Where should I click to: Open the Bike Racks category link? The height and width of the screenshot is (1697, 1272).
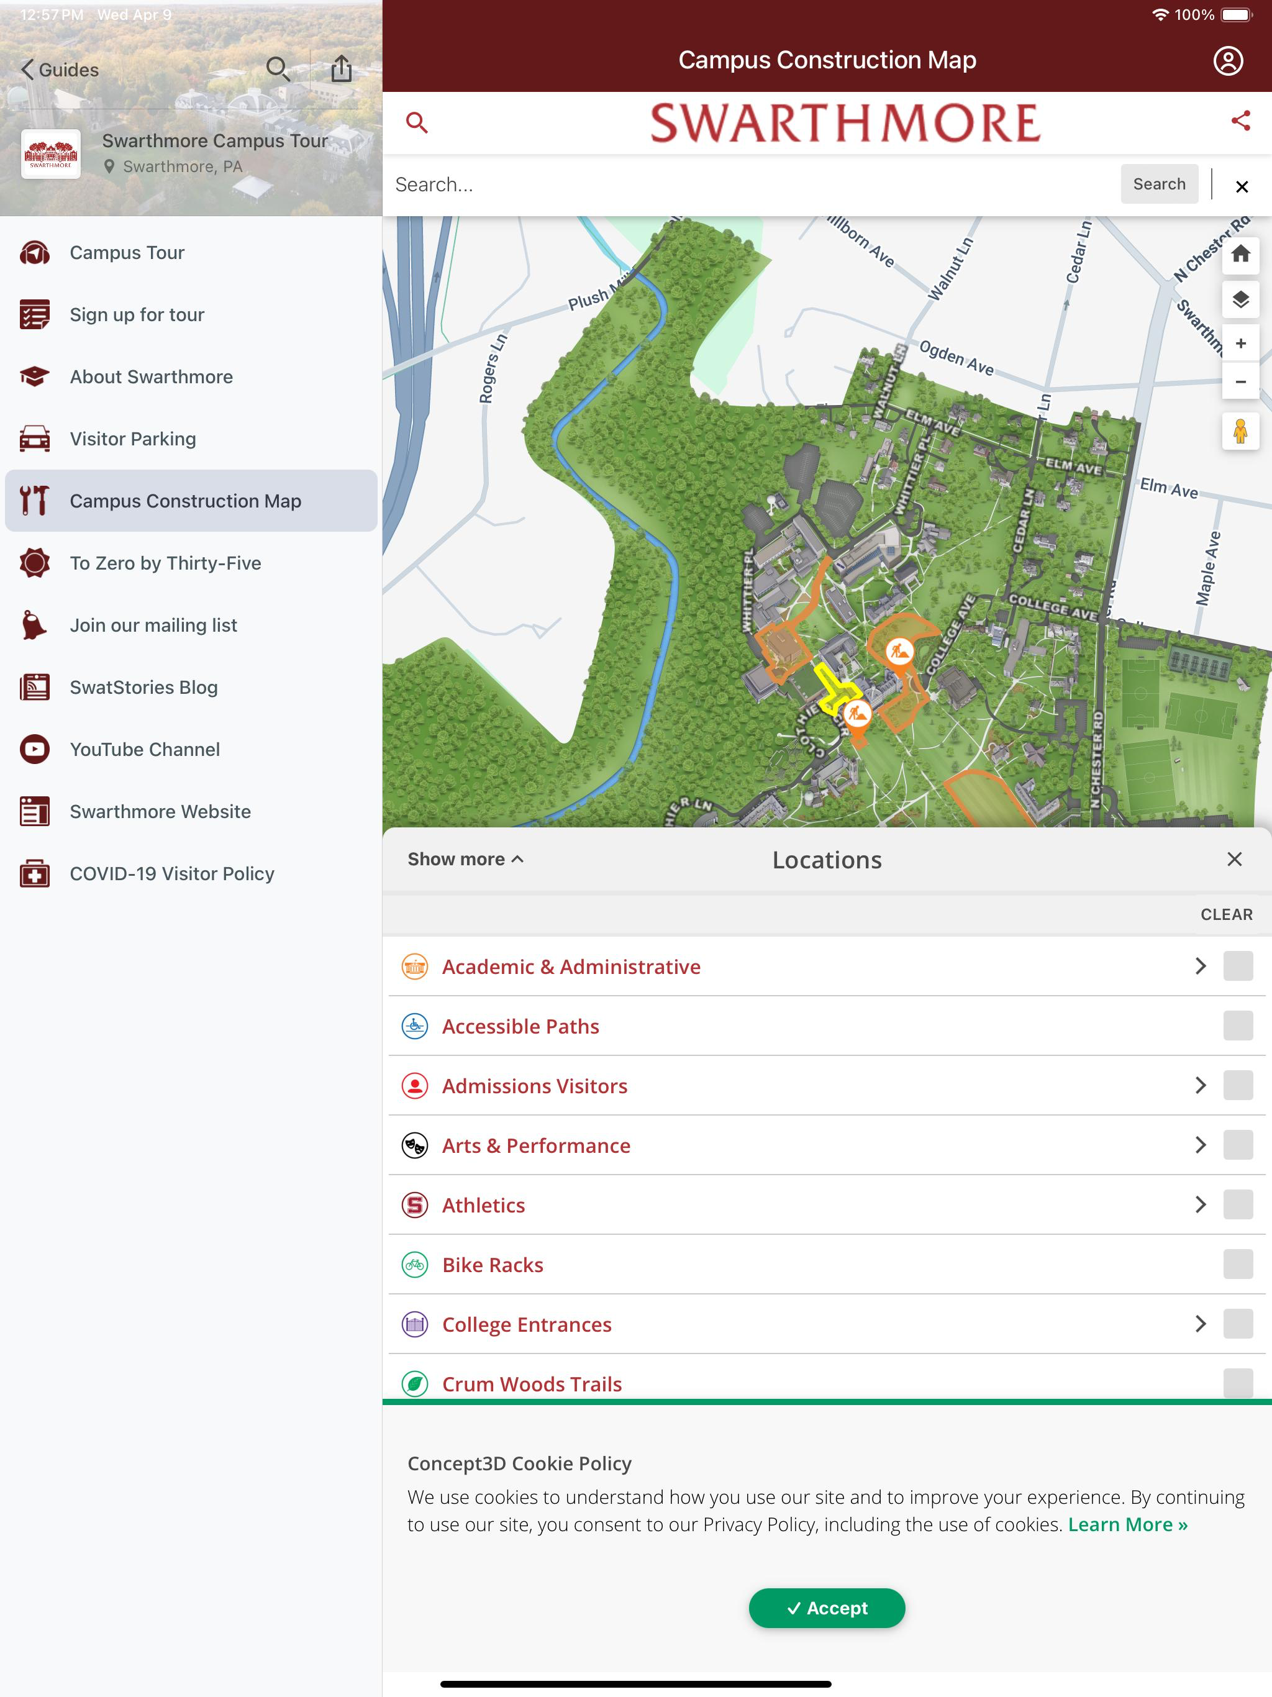(493, 1265)
